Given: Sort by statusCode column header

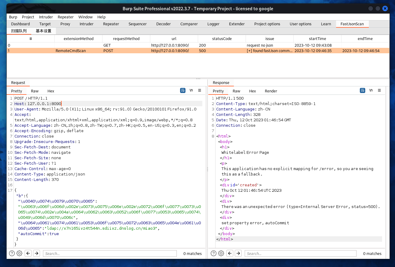Looking at the screenshot, I should coord(222,39).
